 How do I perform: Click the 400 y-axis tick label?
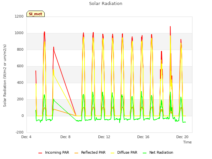click(x=20, y=82)
